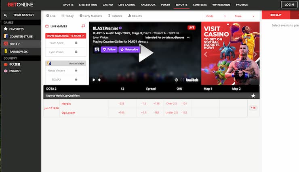Favorite the Esports World Cup Qualifiers star
299x172 pixels.
[253, 95]
